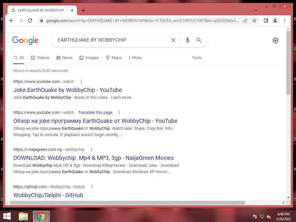Bookmark this page with the star icon
296x222 pixels.
pos(254,21)
